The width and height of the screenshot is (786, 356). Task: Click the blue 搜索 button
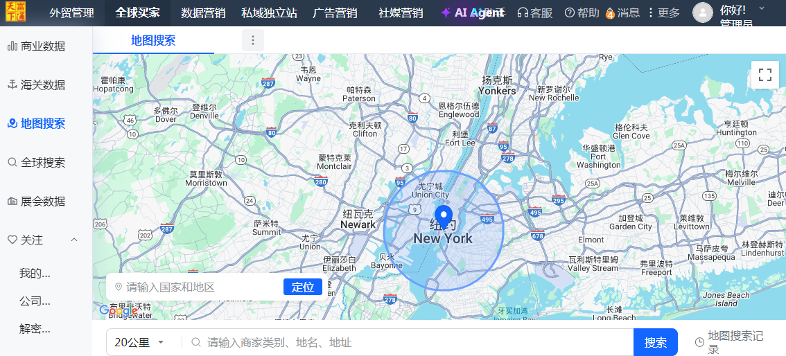click(656, 342)
